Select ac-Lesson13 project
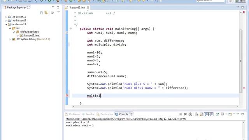 (x=19, y=24)
